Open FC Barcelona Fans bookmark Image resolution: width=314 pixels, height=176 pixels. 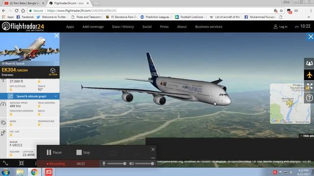pos(122,17)
